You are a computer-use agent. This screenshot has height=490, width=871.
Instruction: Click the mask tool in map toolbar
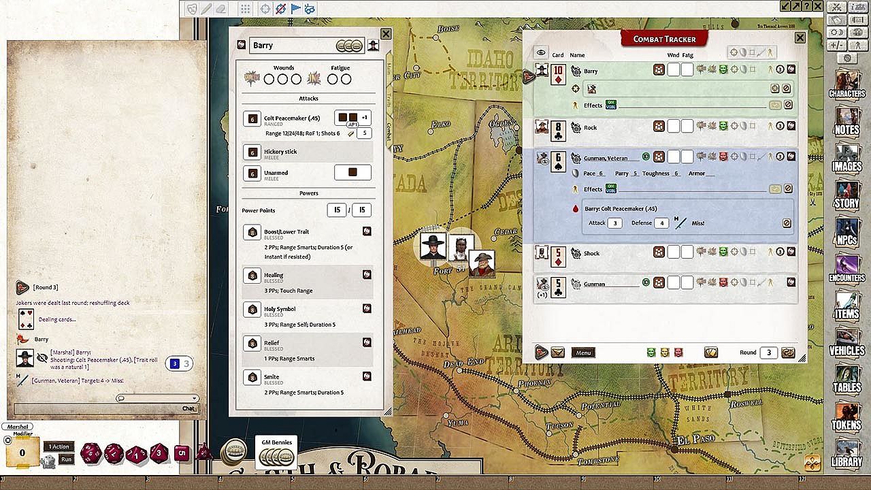(x=192, y=9)
